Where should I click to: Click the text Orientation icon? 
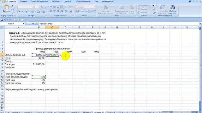point(63,7)
